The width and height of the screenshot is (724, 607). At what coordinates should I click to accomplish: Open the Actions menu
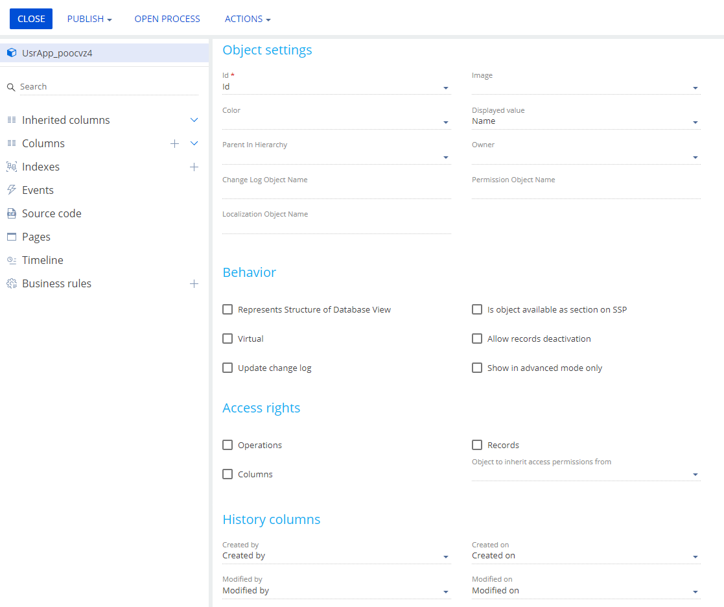tap(248, 19)
